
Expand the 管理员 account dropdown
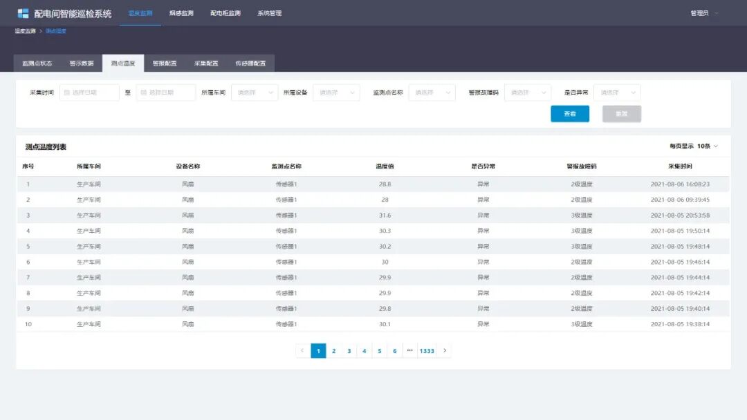[704, 13]
